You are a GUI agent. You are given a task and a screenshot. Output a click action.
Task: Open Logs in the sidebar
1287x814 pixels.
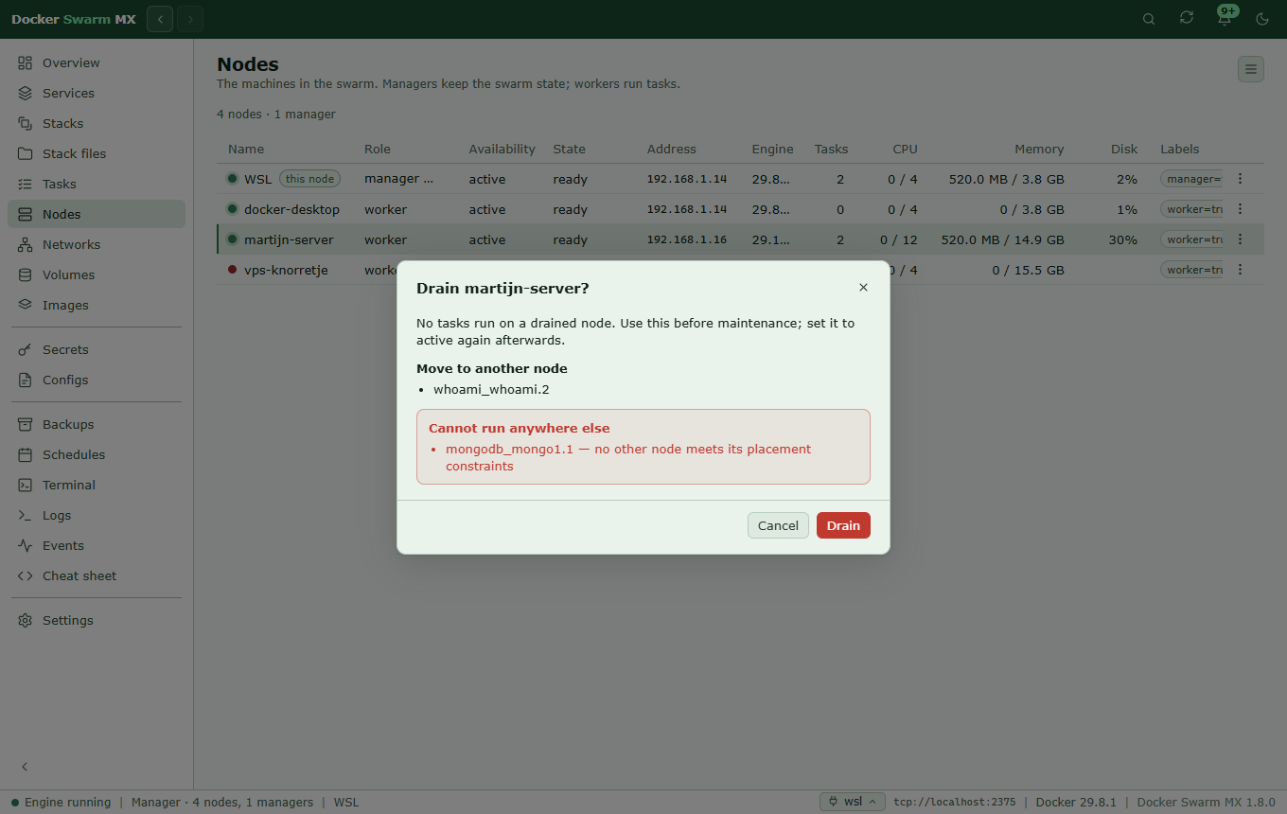[x=97, y=515]
